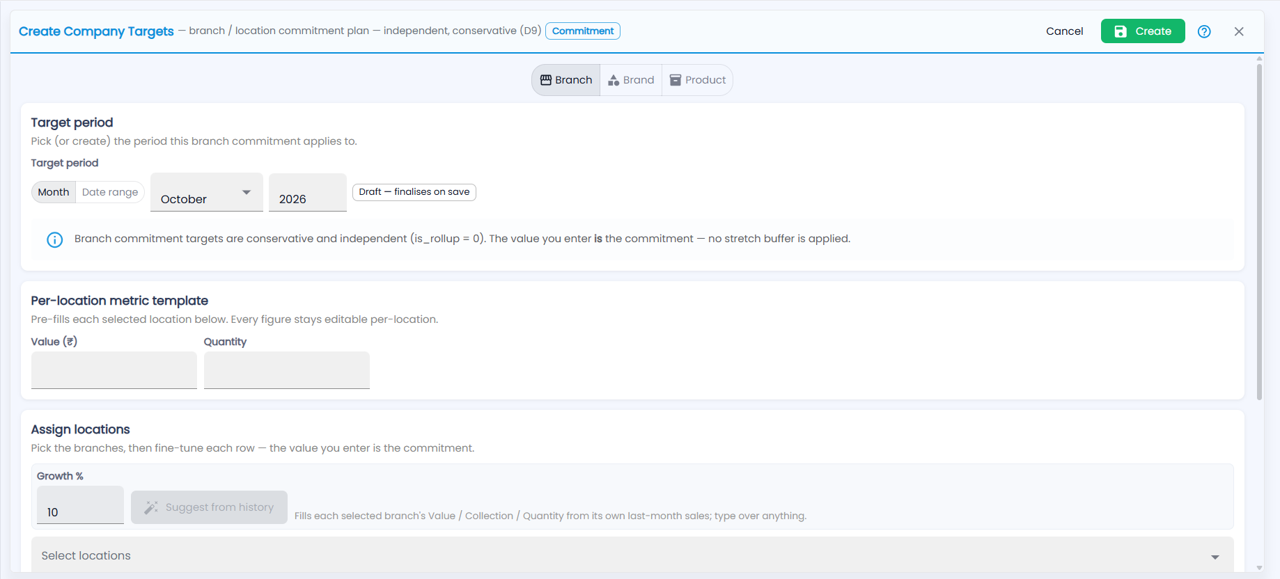Viewport: 1280px width, 579px height.
Task: Click the 'Draft — finalises on save' chip
Action: [414, 192]
